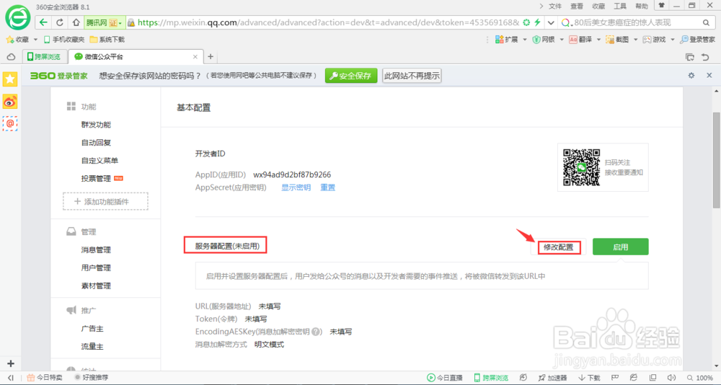Click the status bar volume speaker icon
Viewport: 721px width, 385px height.
pyautogui.click(x=671, y=378)
